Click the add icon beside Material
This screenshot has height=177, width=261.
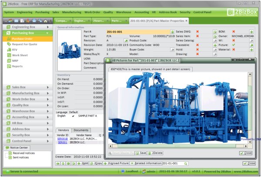[x=251, y=50]
